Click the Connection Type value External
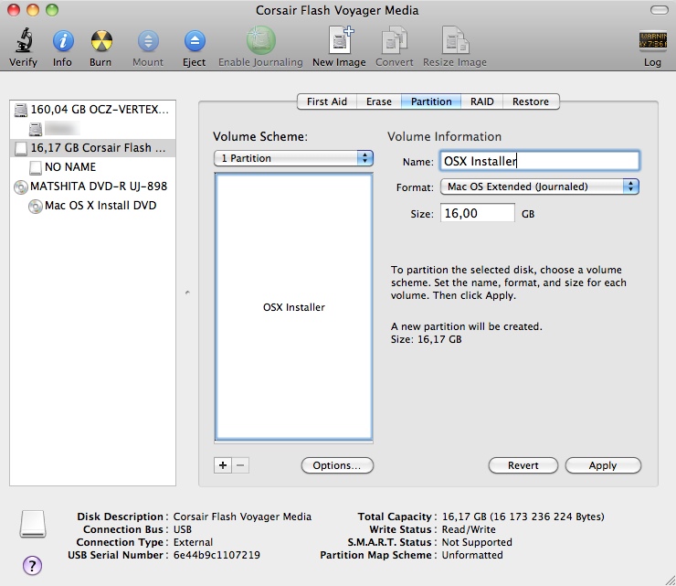This screenshot has height=586, width=676. [193, 542]
